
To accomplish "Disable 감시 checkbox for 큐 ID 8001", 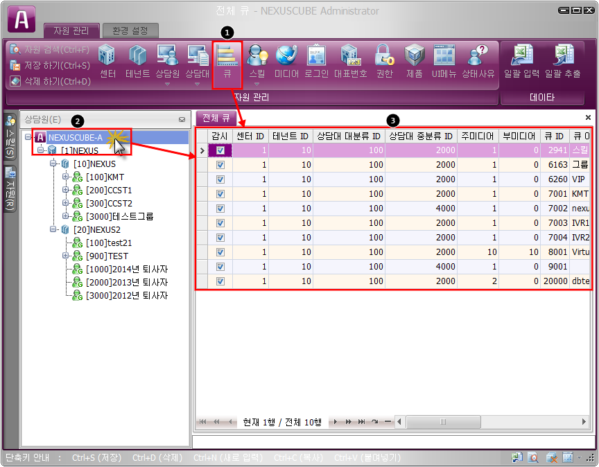I will [220, 252].
